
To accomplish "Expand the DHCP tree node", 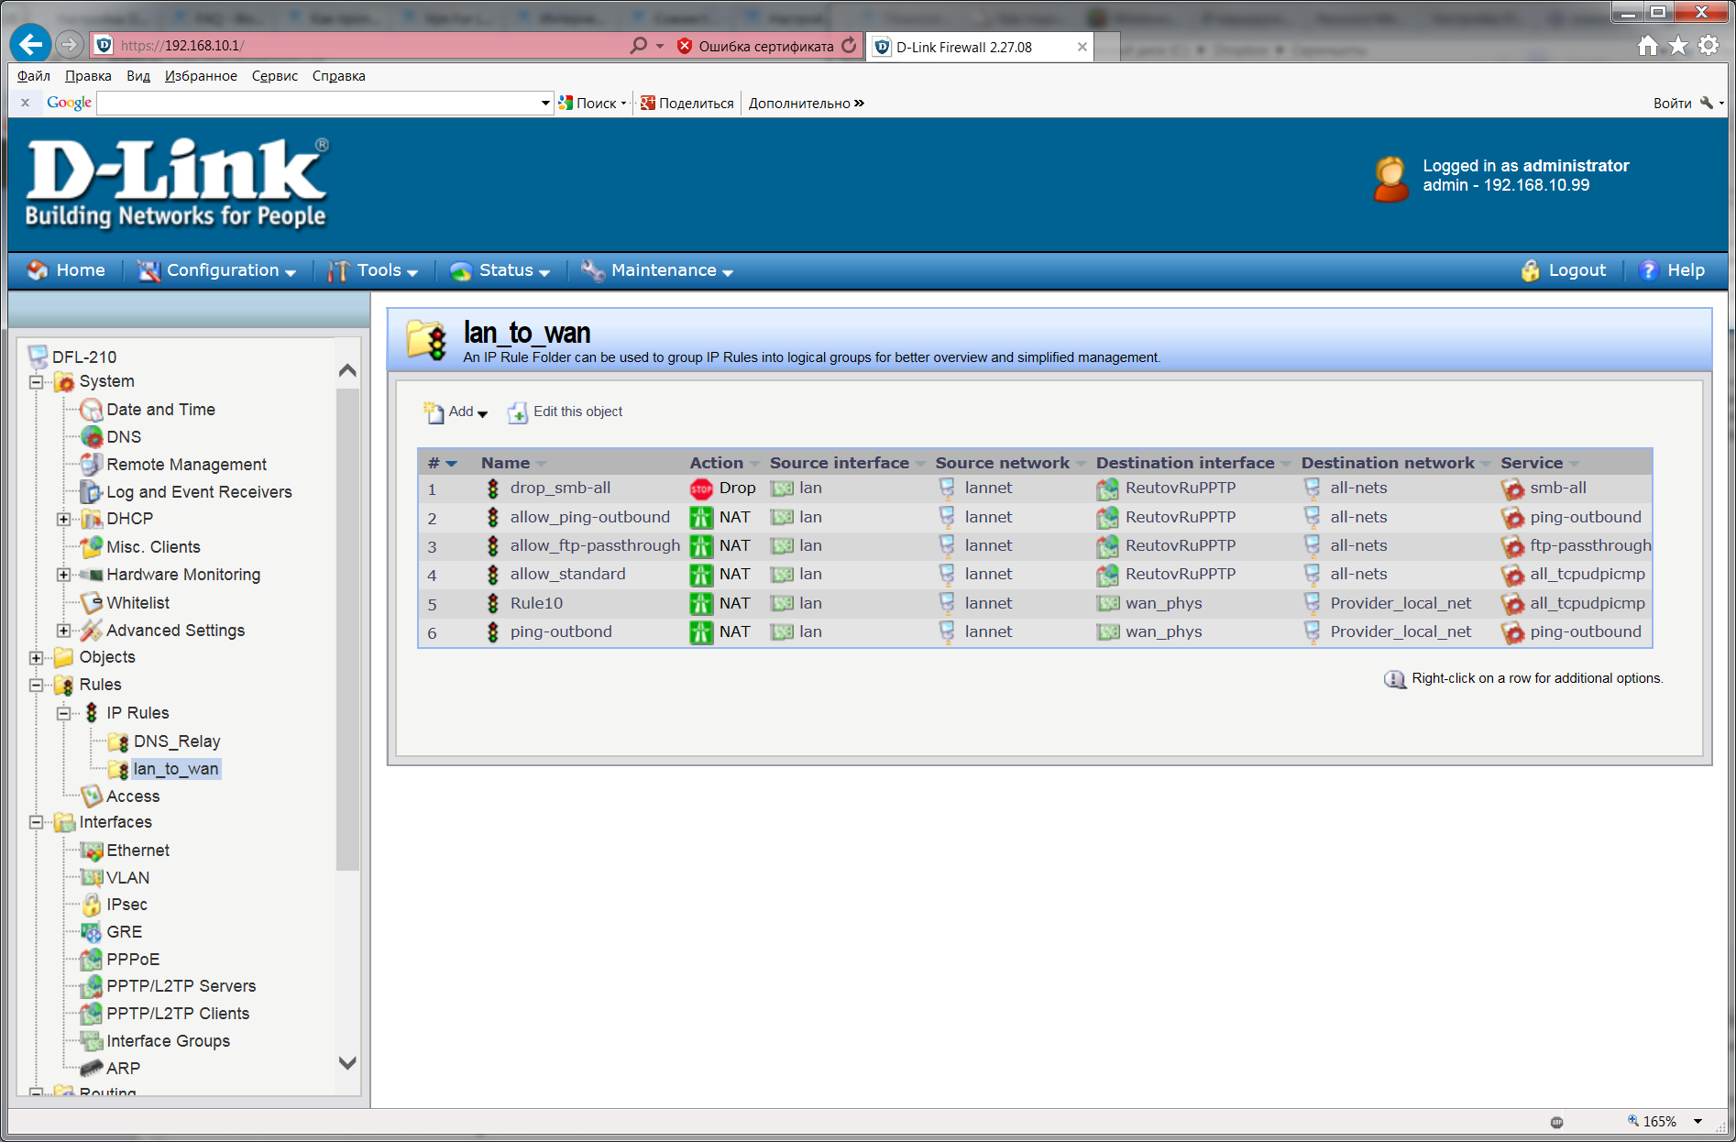I will (x=63, y=520).
